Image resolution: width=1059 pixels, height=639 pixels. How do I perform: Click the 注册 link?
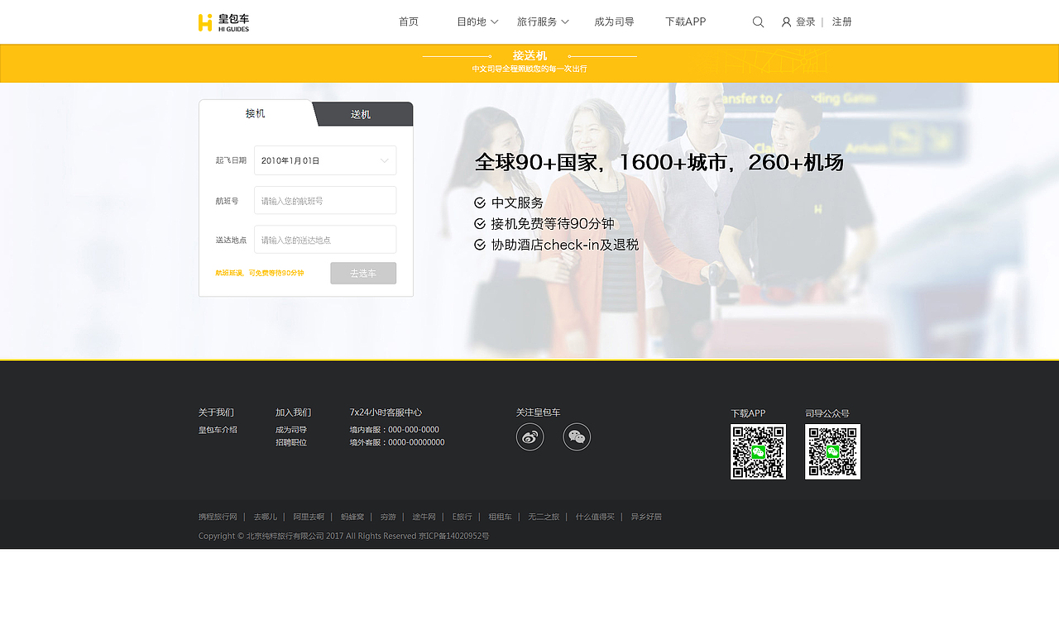(841, 21)
